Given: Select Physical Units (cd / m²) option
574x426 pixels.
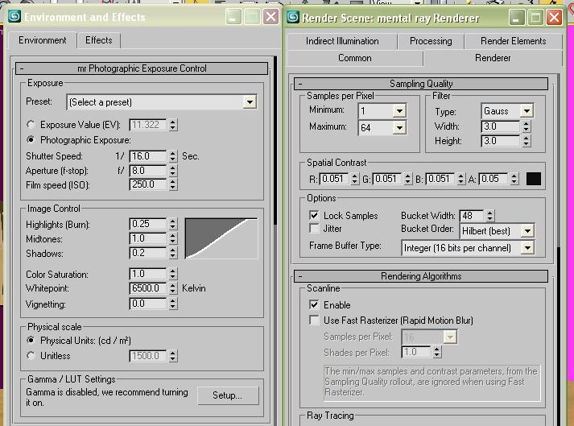Looking at the screenshot, I should coord(31,341).
